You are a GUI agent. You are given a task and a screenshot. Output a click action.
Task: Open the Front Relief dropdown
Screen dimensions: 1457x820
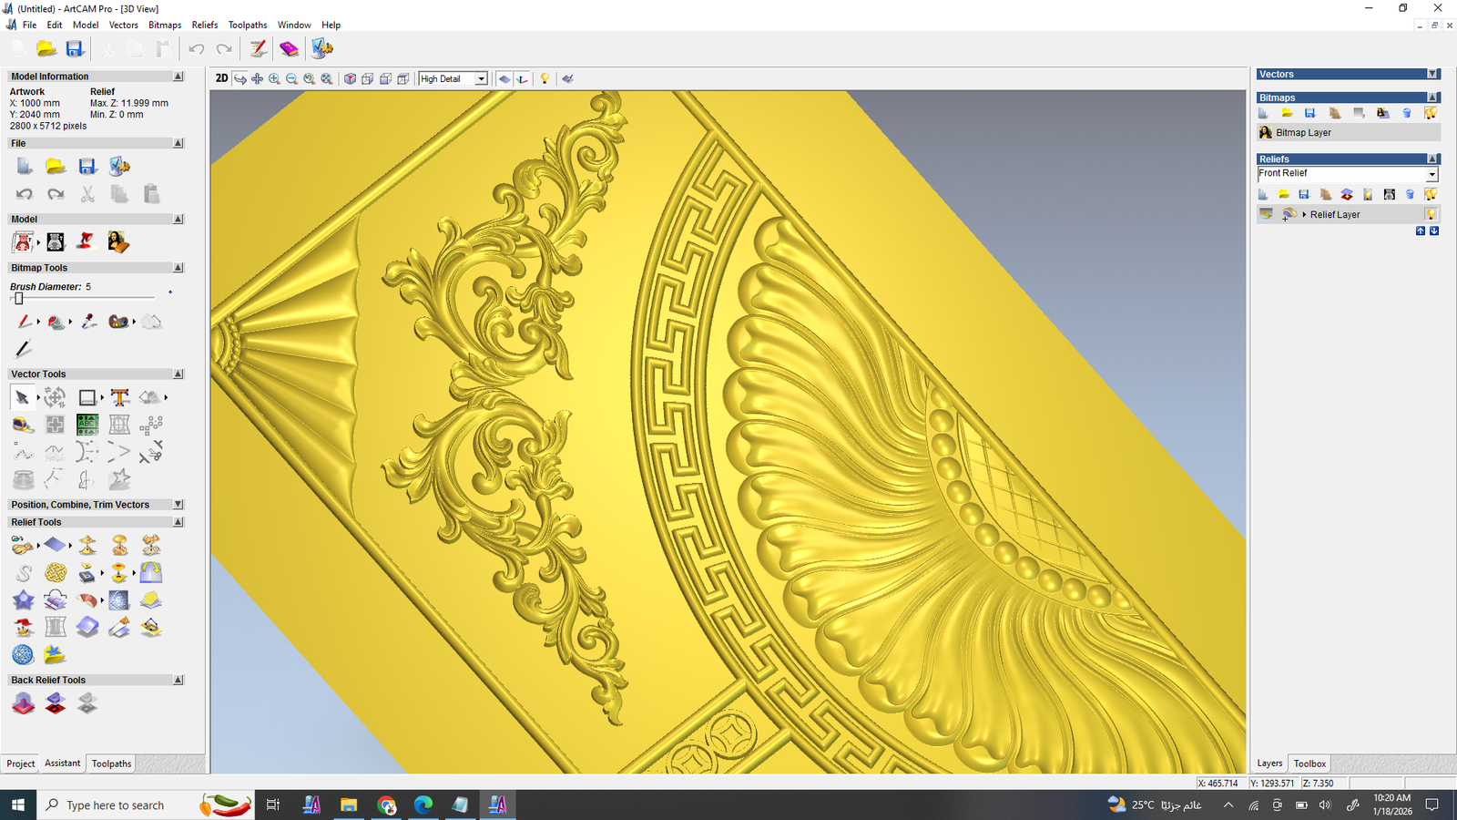(x=1432, y=174)
